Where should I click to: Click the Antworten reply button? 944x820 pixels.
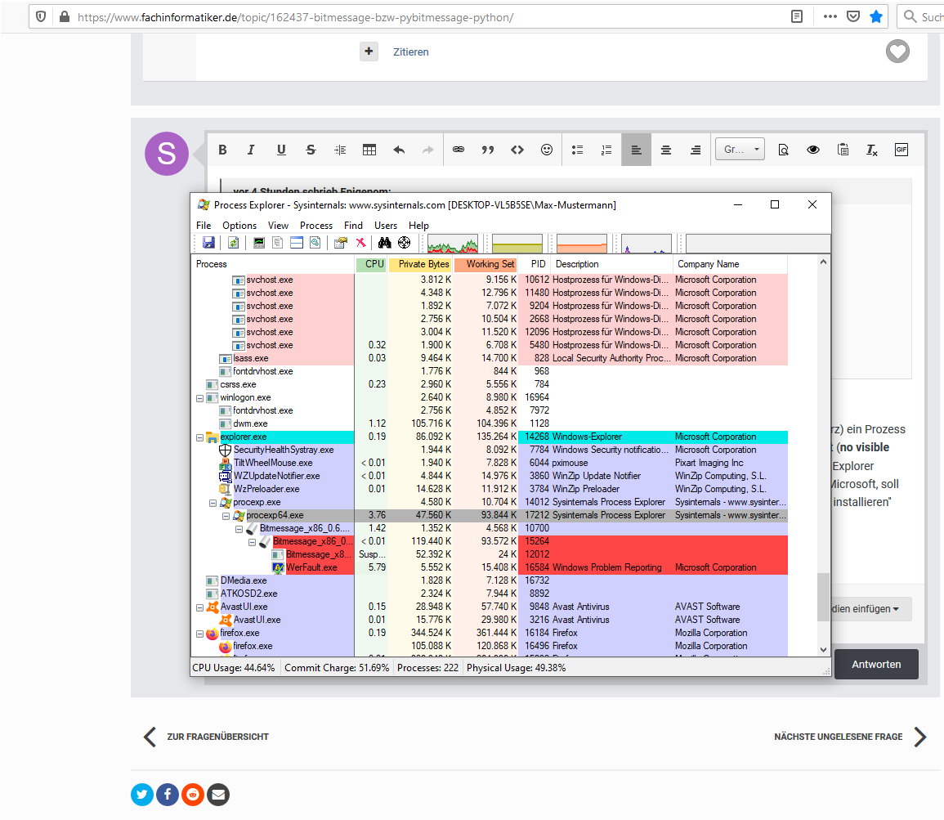(876, 664)
